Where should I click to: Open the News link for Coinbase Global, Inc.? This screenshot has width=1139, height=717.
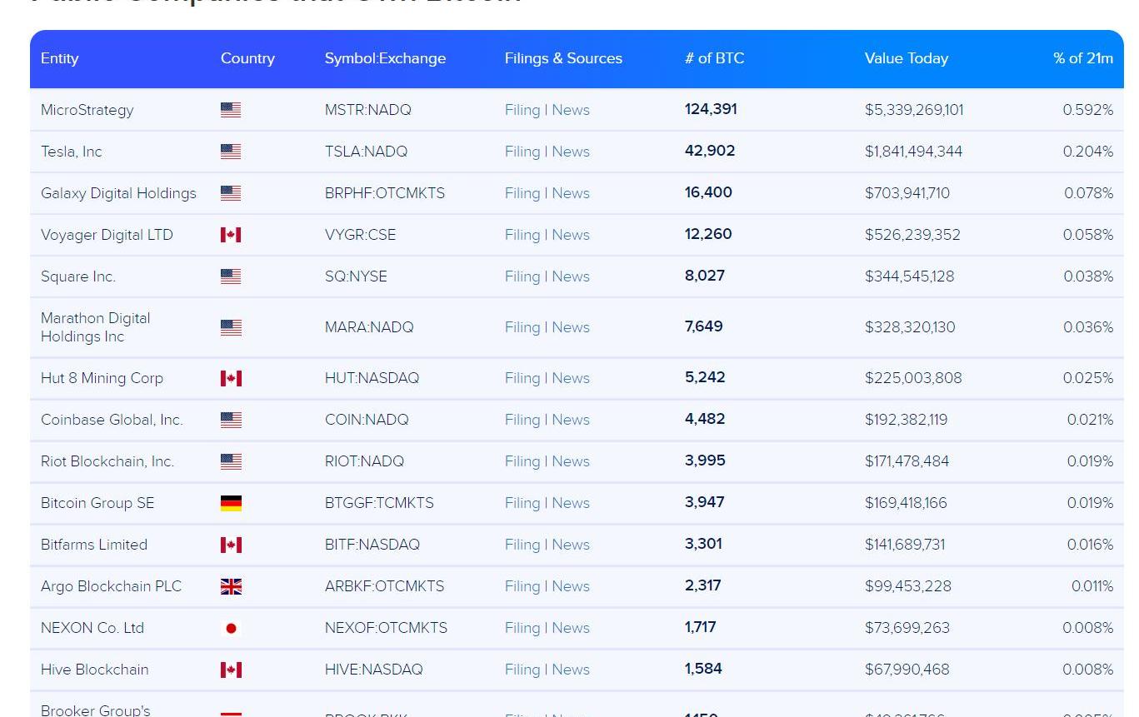tap(571, 420)
